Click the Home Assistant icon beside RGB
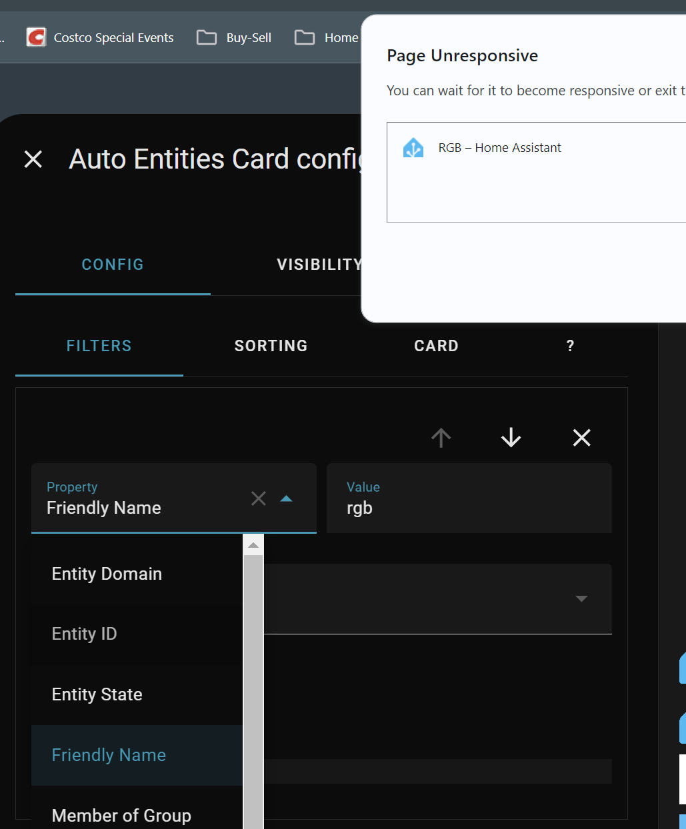 point(413,147)
